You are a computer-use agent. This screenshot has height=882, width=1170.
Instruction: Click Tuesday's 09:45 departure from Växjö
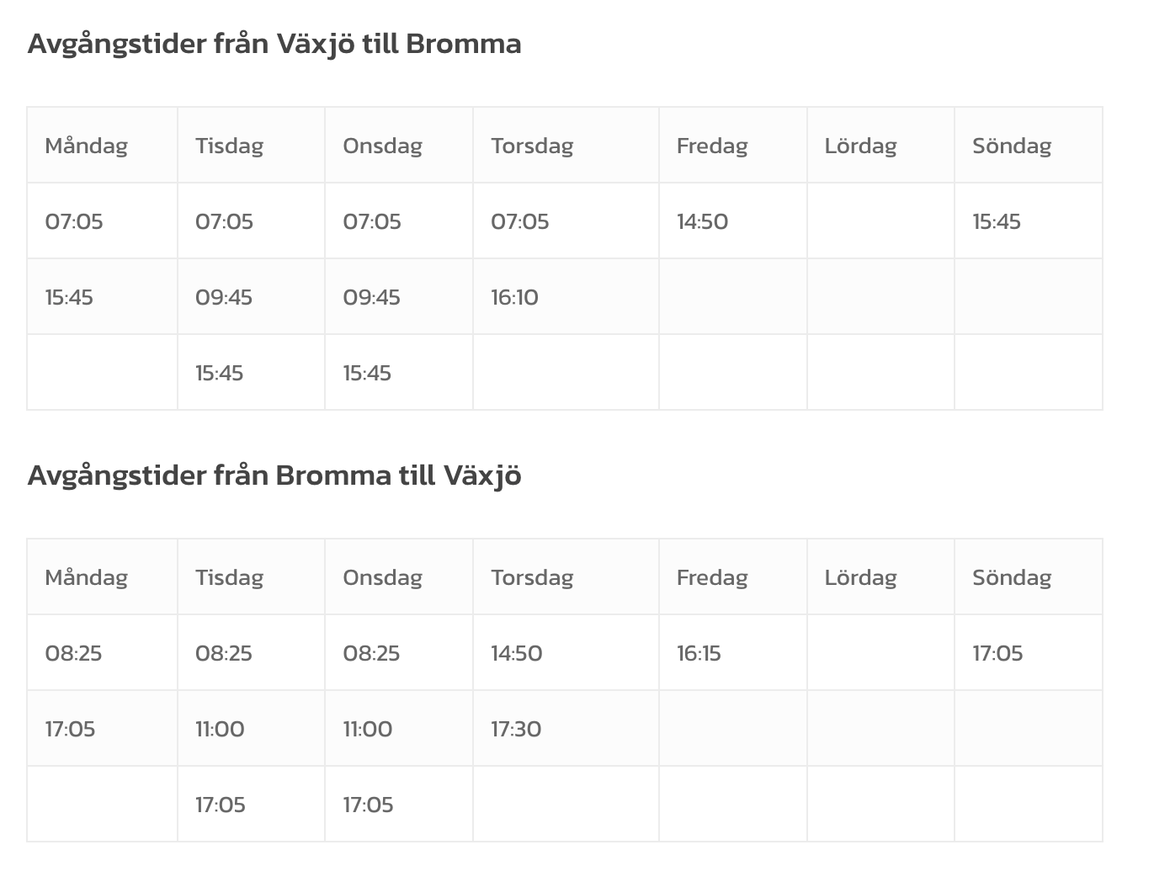coord(224,297)
